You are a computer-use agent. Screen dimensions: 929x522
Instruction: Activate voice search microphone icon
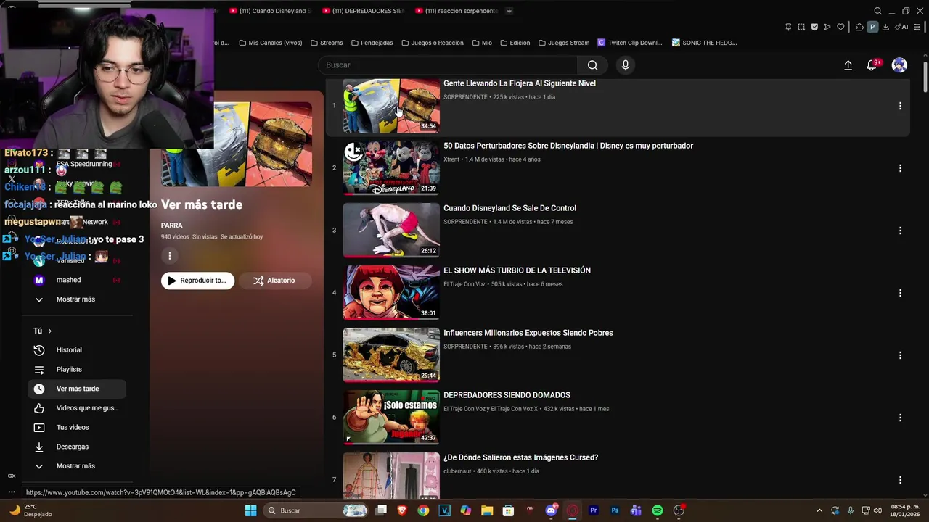pos(626,65)
